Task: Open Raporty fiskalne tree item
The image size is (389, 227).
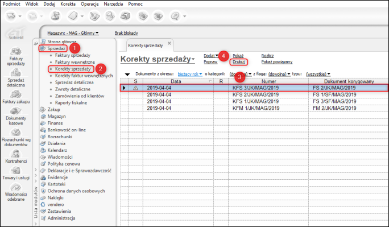Action: coord(71,103)
